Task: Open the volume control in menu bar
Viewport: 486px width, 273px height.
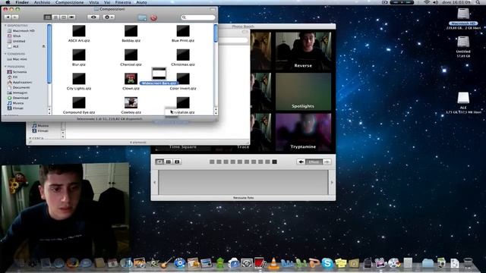Action: pos(436,2)
